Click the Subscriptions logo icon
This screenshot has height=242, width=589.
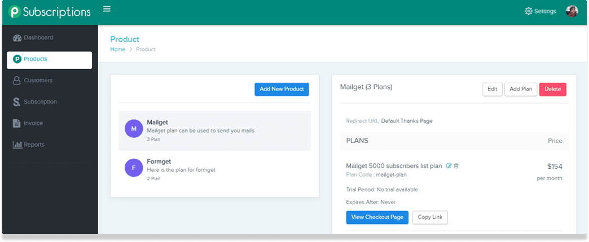click(x=15, y=12)
